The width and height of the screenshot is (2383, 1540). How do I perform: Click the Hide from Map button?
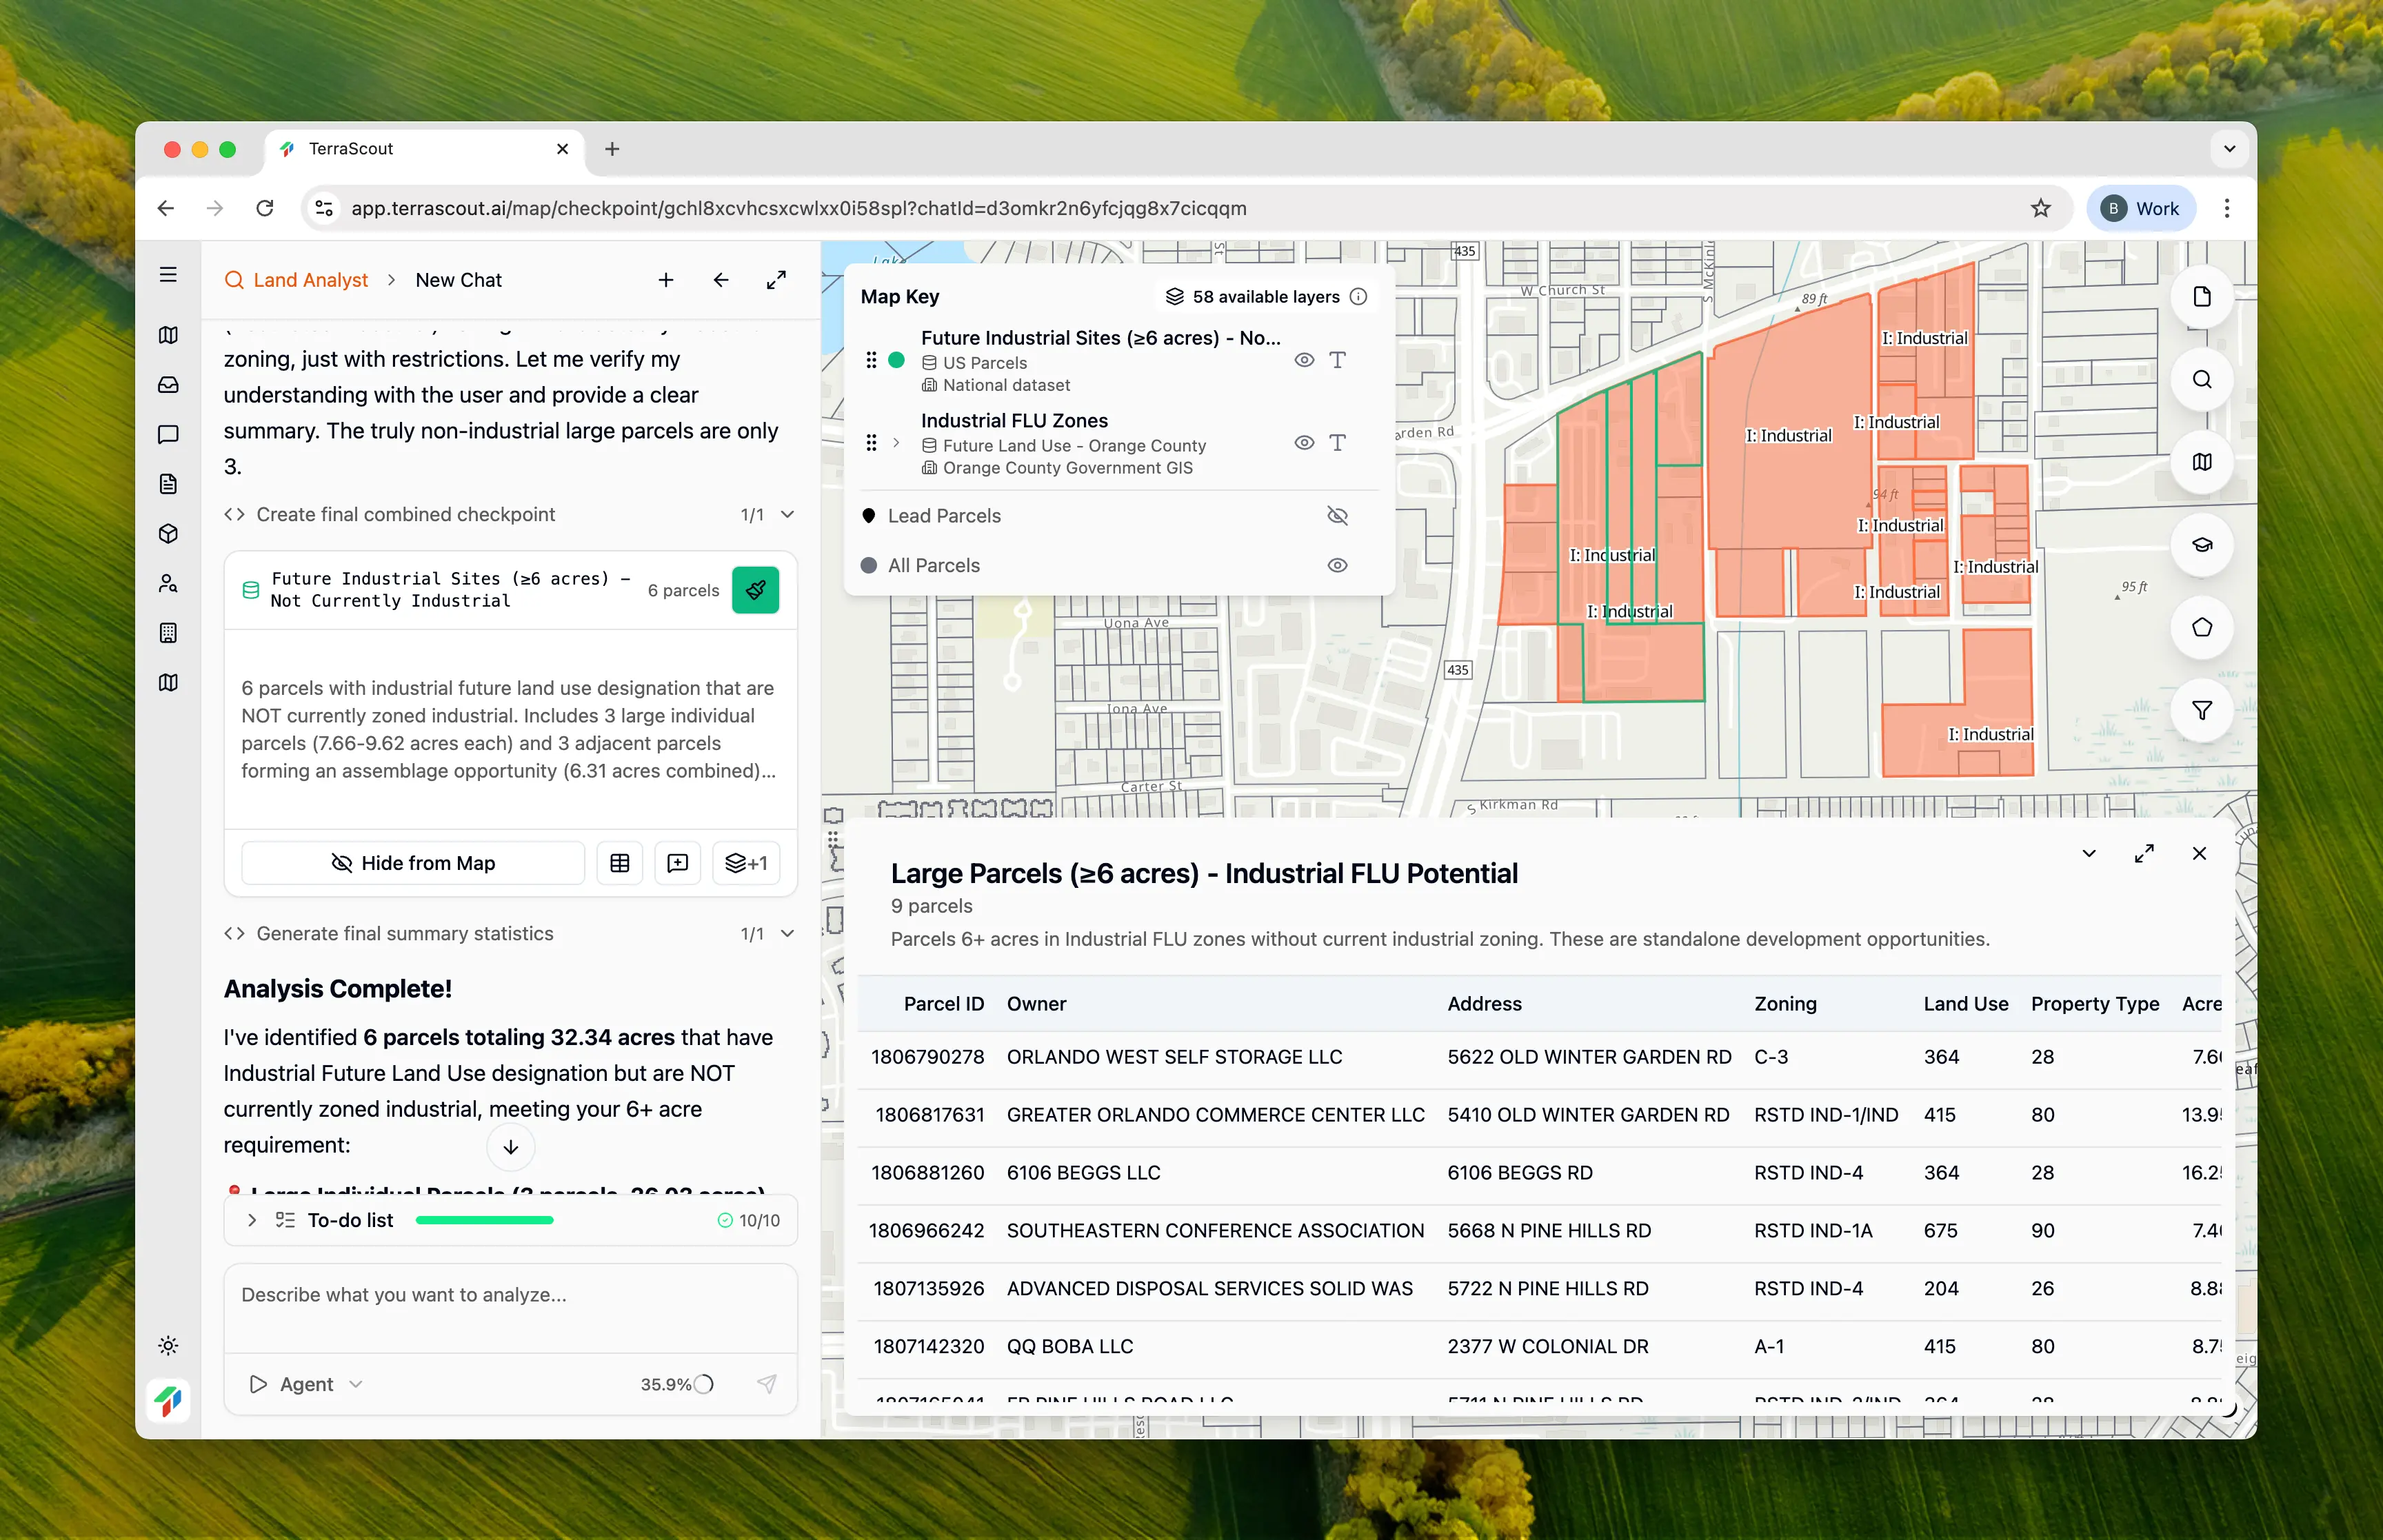pyautogui.click(x=413, y=863)
